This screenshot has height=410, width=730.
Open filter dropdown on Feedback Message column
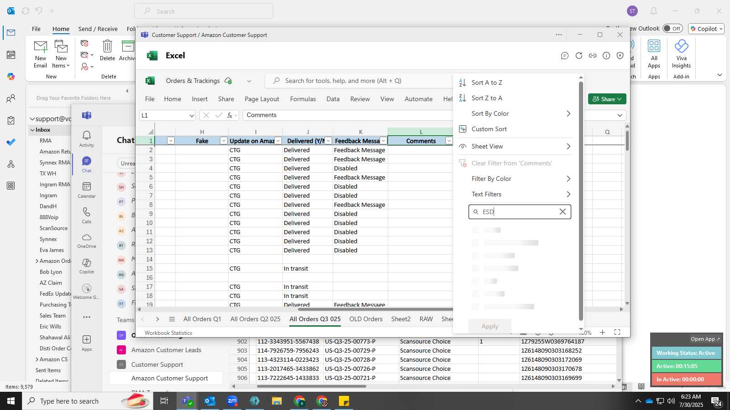point(383,141)
